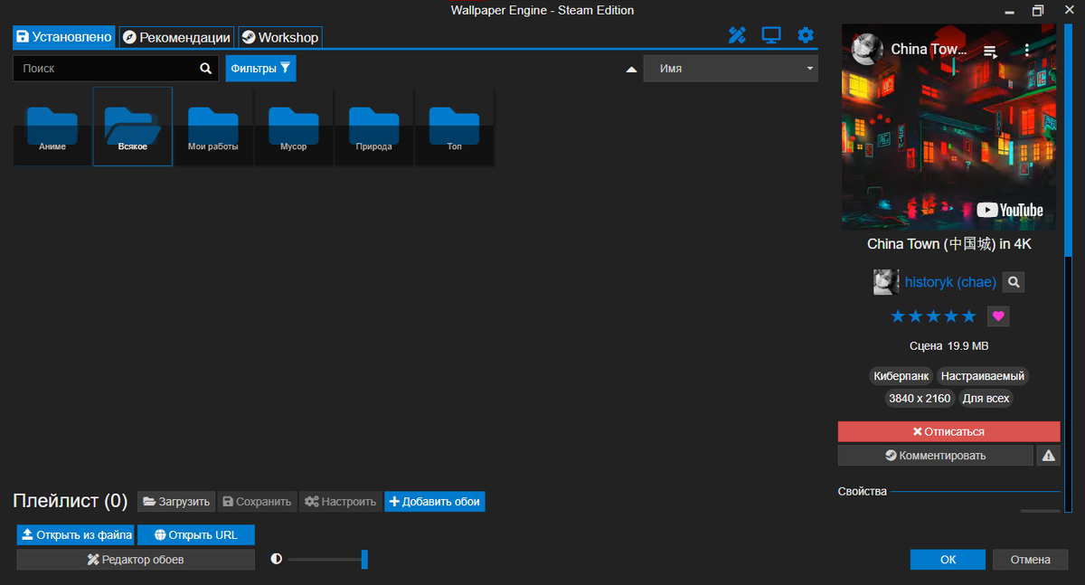Click Открыть из файла button
This screenshot has width=1085, height=585.
pyautogui.click(x=76, y=534)
